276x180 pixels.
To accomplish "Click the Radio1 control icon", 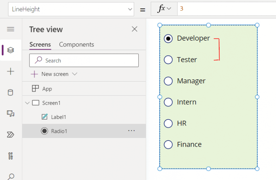I will tap(44, 131).
